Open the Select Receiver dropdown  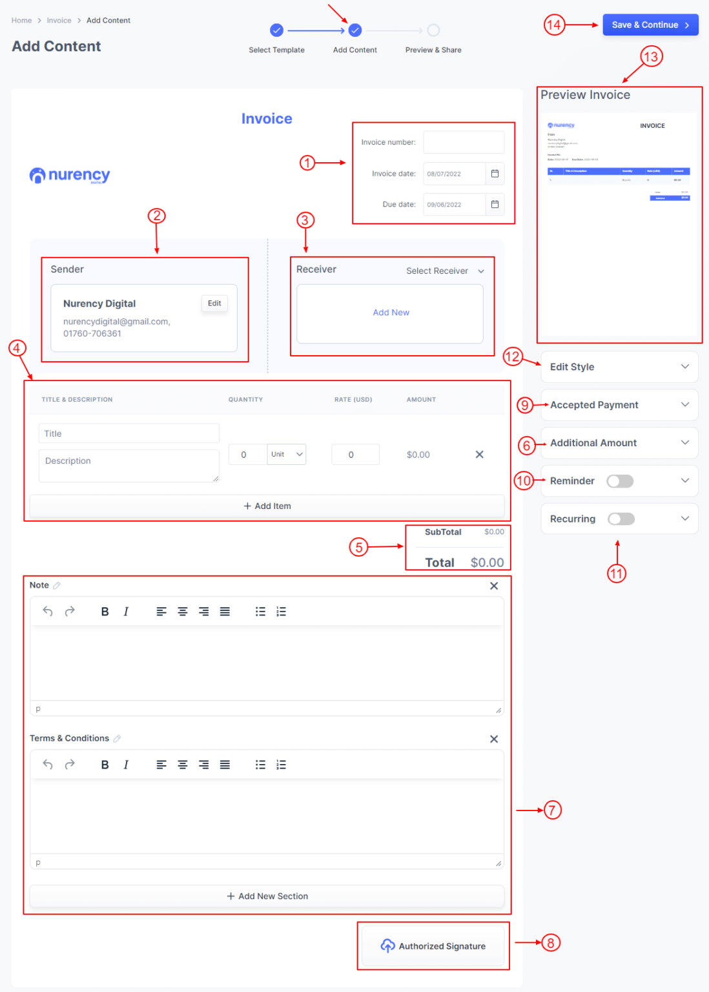[x=445, y=271]
